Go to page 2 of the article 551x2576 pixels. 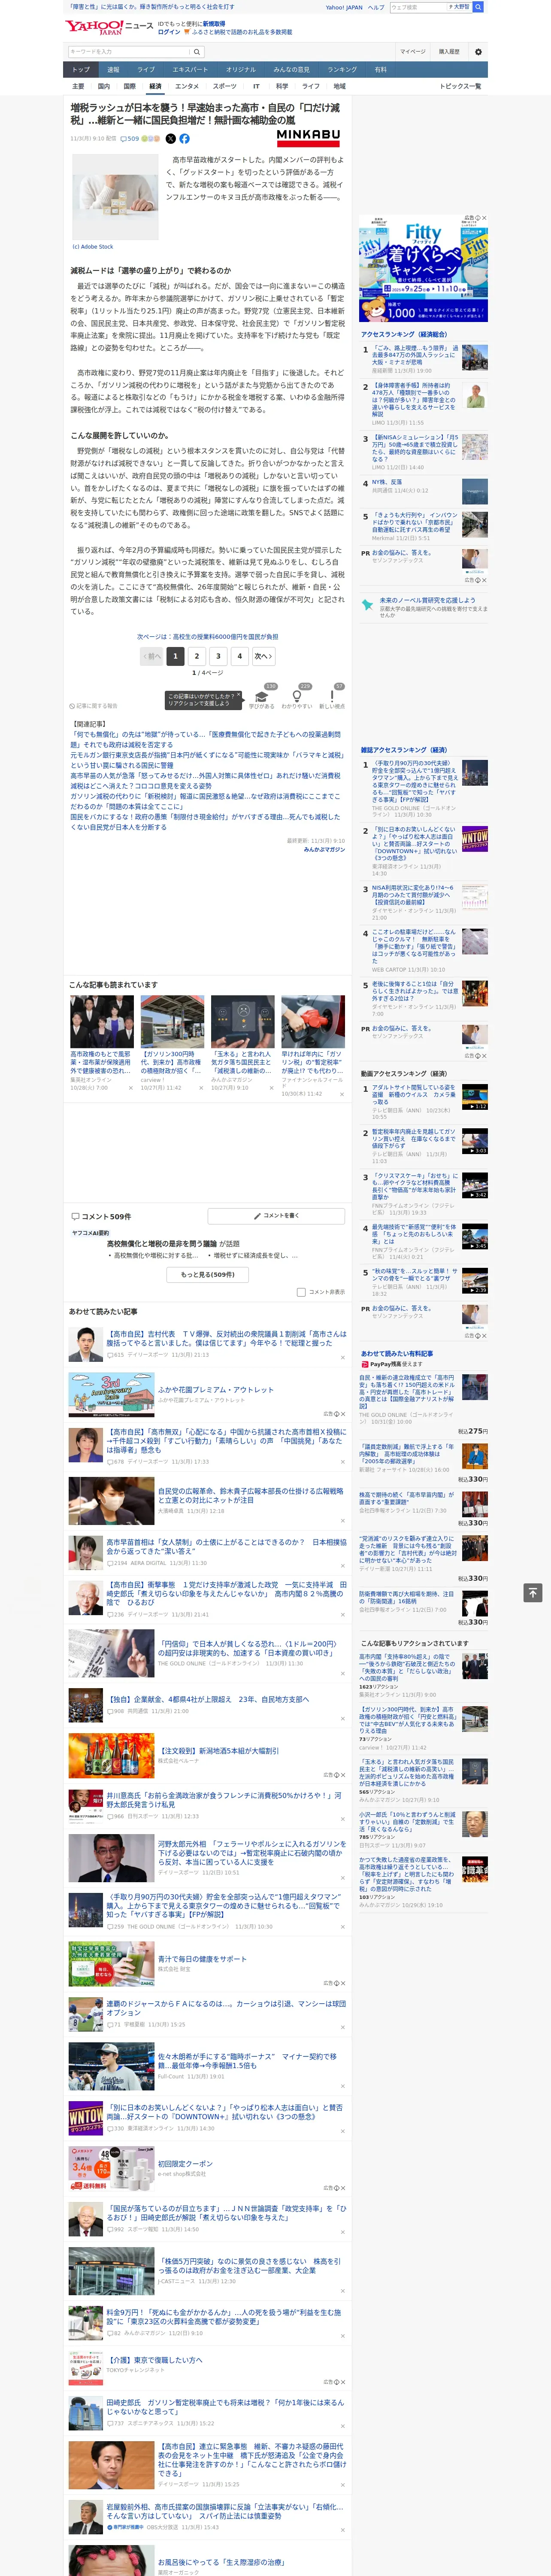[x=197, y=656]
